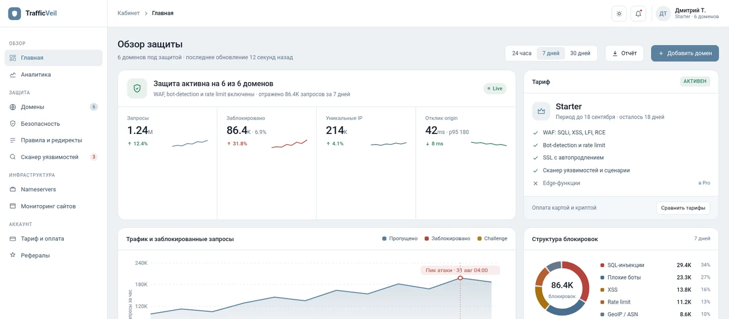Viewport: 729px width, 319px height.
Task: Select the 24 часа time range
Action: click(522, 54)
